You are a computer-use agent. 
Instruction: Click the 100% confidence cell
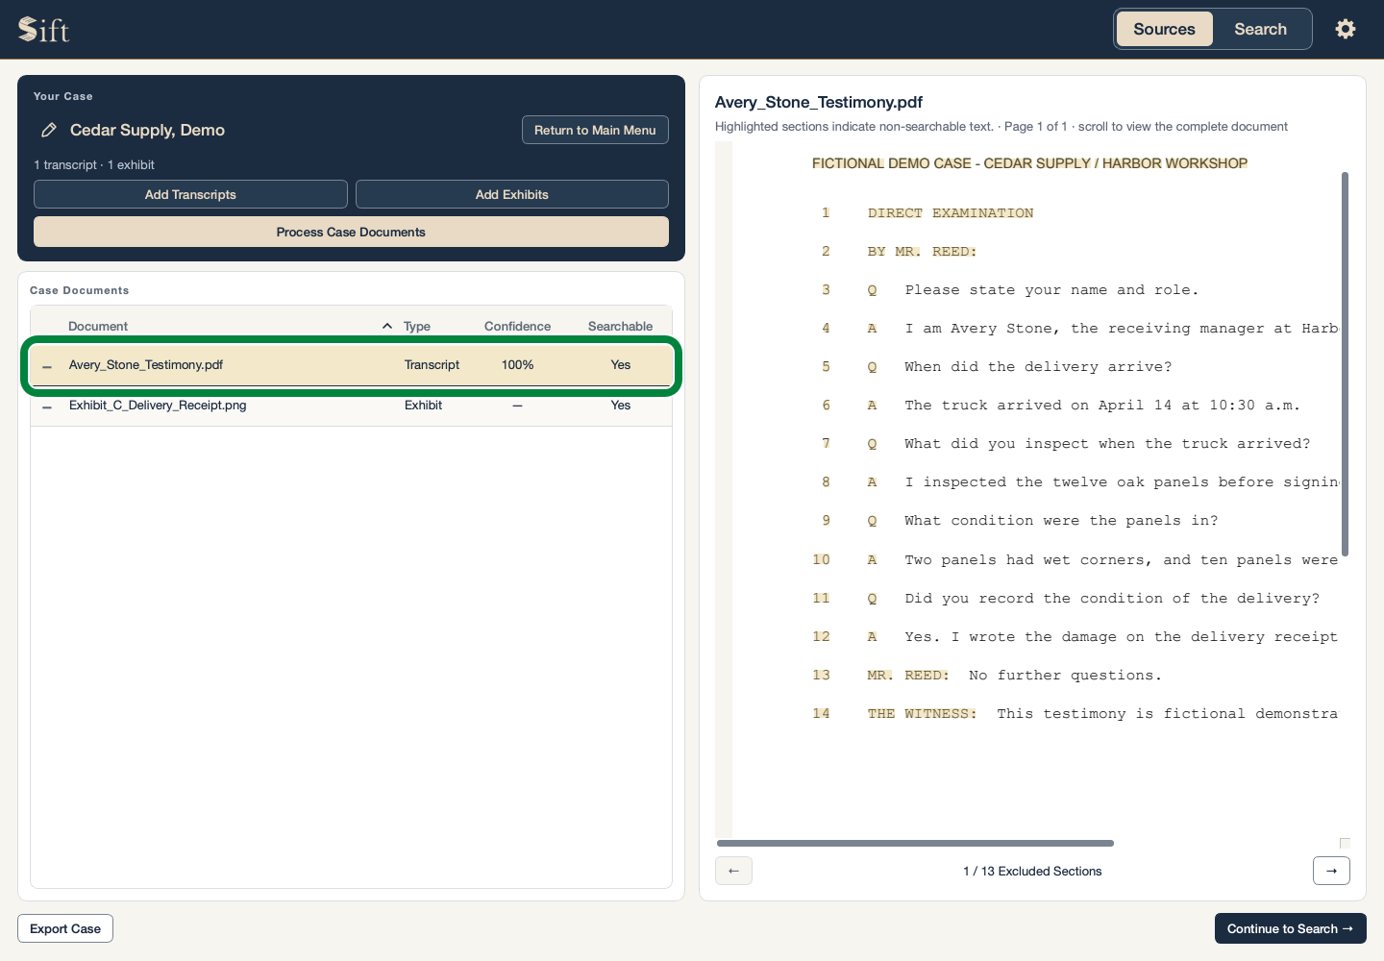tap(517, 365)
